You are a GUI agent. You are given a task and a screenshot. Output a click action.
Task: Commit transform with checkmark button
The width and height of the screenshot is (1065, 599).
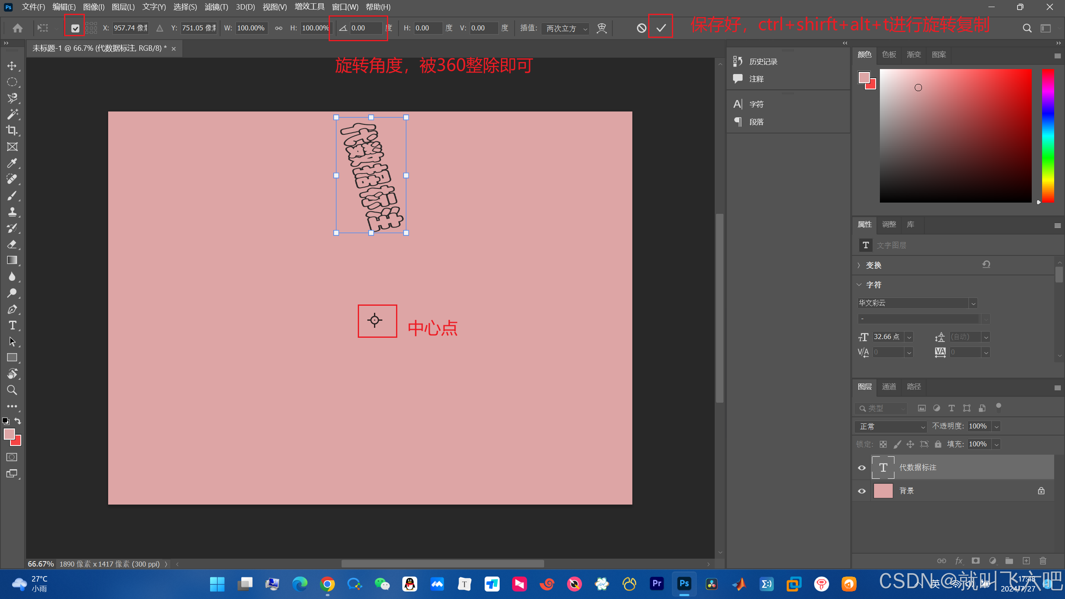click(661, 28)
